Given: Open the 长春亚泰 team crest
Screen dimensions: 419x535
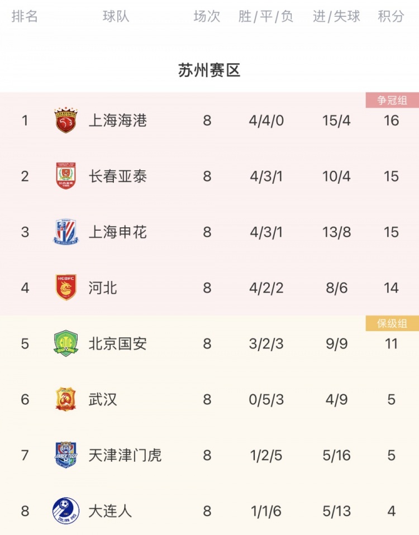Looking at the screenshot, I should click(66, 176).
